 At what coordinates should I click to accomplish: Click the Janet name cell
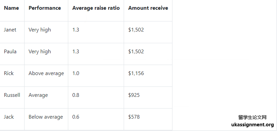(x=10, y=30)
